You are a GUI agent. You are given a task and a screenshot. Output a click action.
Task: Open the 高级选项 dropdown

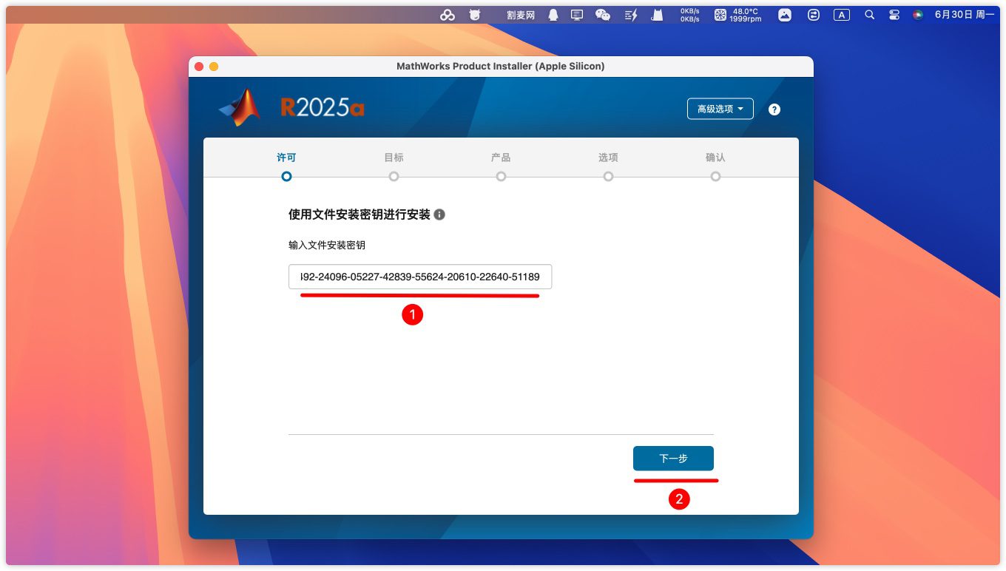(x=720, y=109)
